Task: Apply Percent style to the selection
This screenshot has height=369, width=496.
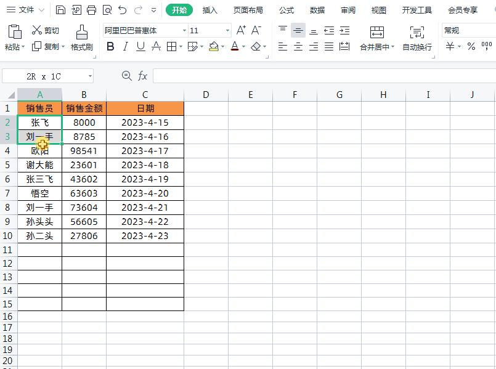Action: click(x=471, y=46)
